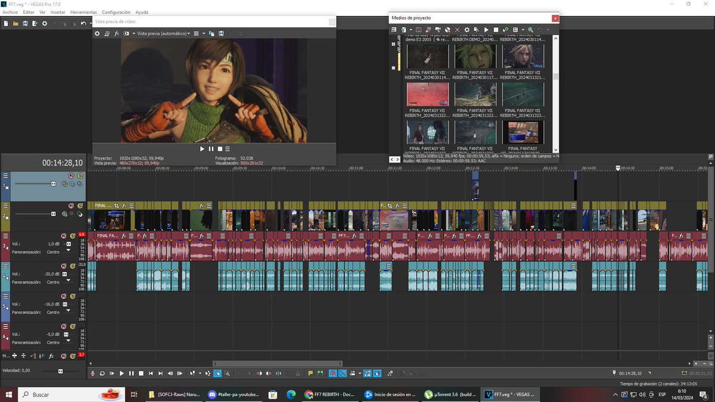Pause the video preview below the image
The image size is (715, 402).
click(211, 149)
